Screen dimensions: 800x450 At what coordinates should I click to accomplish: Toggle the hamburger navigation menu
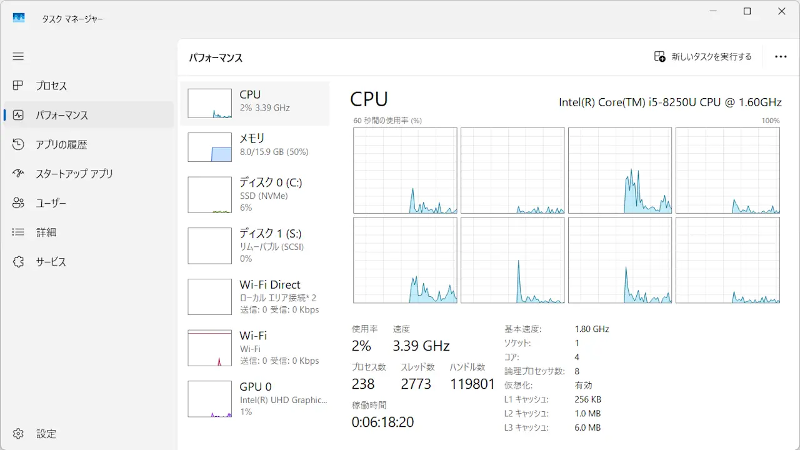(x=18, y=56)
